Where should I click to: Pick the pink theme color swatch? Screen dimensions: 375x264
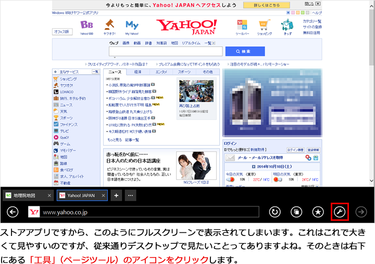[293, 12]
